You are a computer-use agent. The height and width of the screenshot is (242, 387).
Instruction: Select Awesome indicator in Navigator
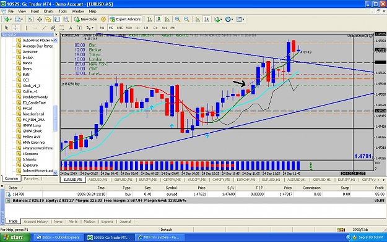(30, 52)
